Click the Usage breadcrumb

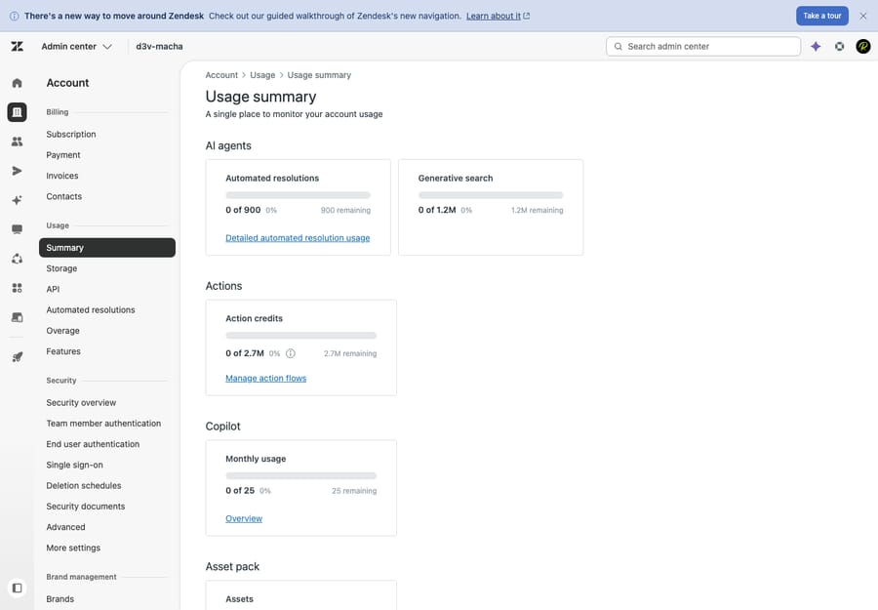[262, 75]
